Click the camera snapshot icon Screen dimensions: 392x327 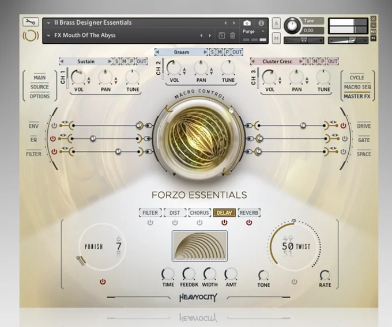tap(247, 23)
